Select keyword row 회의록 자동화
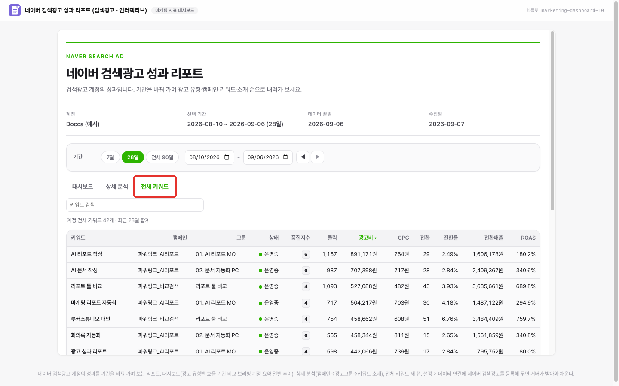 click(303, 335)
